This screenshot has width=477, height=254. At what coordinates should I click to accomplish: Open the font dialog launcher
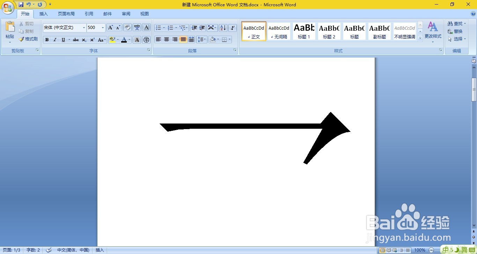tap(148, 50)
